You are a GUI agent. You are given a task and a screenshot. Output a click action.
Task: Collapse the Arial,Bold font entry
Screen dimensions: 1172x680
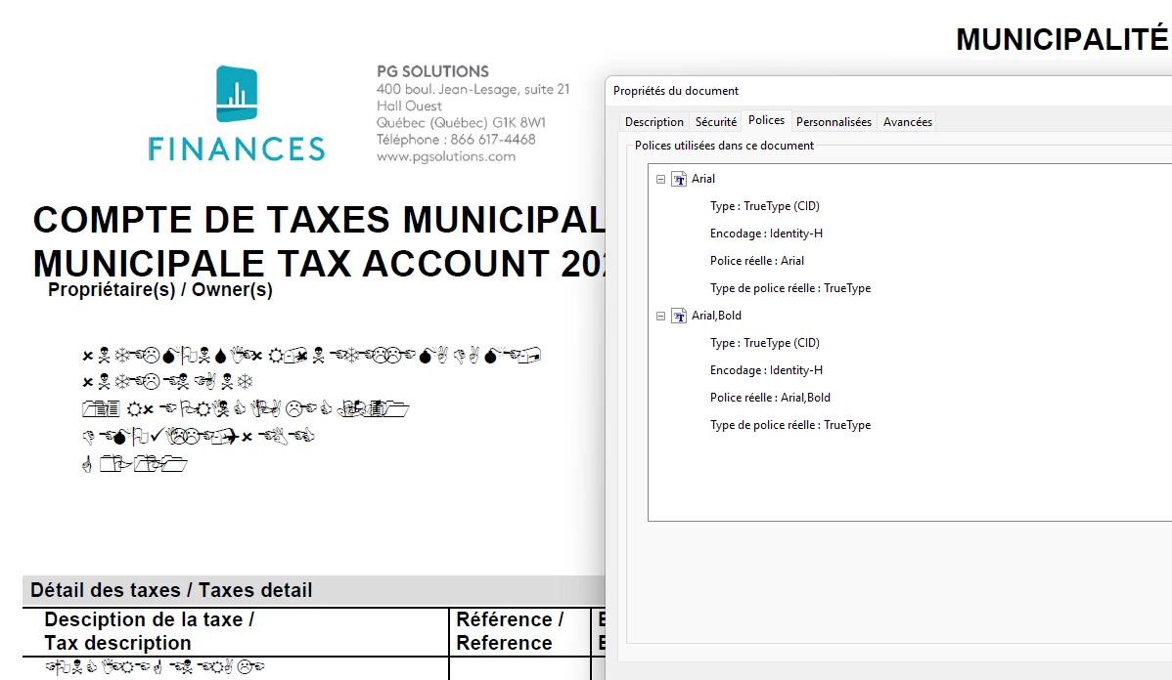click(x=660, y=316)
